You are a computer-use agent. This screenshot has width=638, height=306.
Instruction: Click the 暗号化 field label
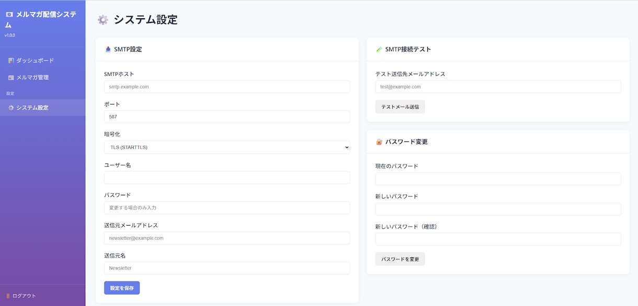point(112,134)
